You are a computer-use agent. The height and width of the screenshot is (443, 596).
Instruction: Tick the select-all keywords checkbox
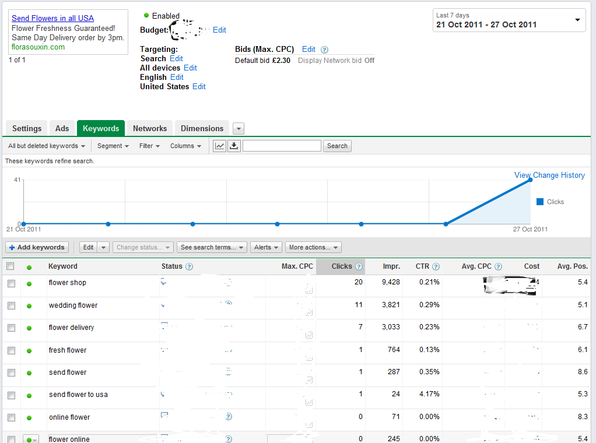[x=10, y=266]
